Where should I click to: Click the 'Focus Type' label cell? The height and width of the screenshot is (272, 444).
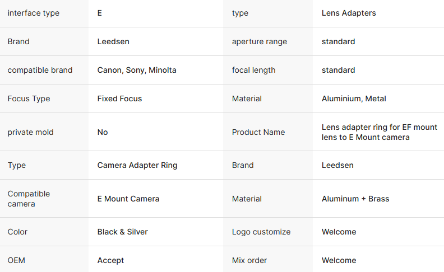[x=29, y=99]
